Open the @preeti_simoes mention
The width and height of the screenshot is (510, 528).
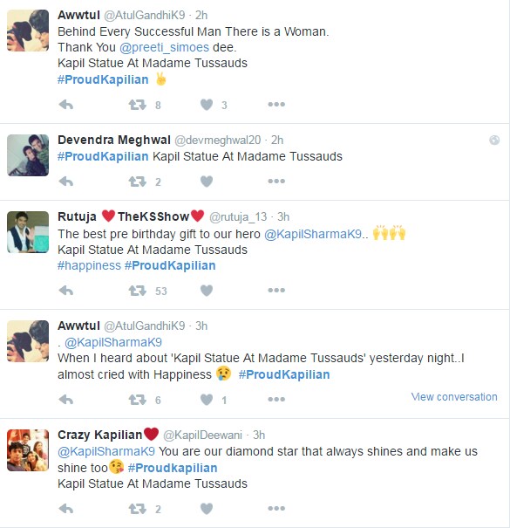point(164,47)
